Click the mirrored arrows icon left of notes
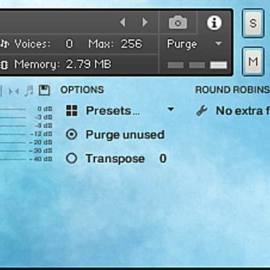 13,91
